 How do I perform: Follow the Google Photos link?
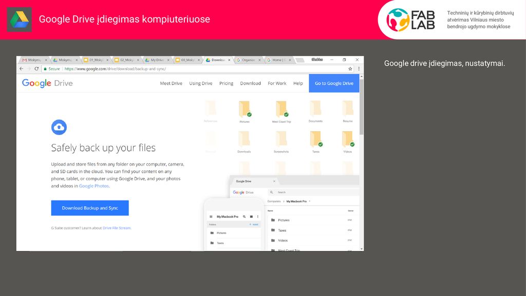coord(94,186)
